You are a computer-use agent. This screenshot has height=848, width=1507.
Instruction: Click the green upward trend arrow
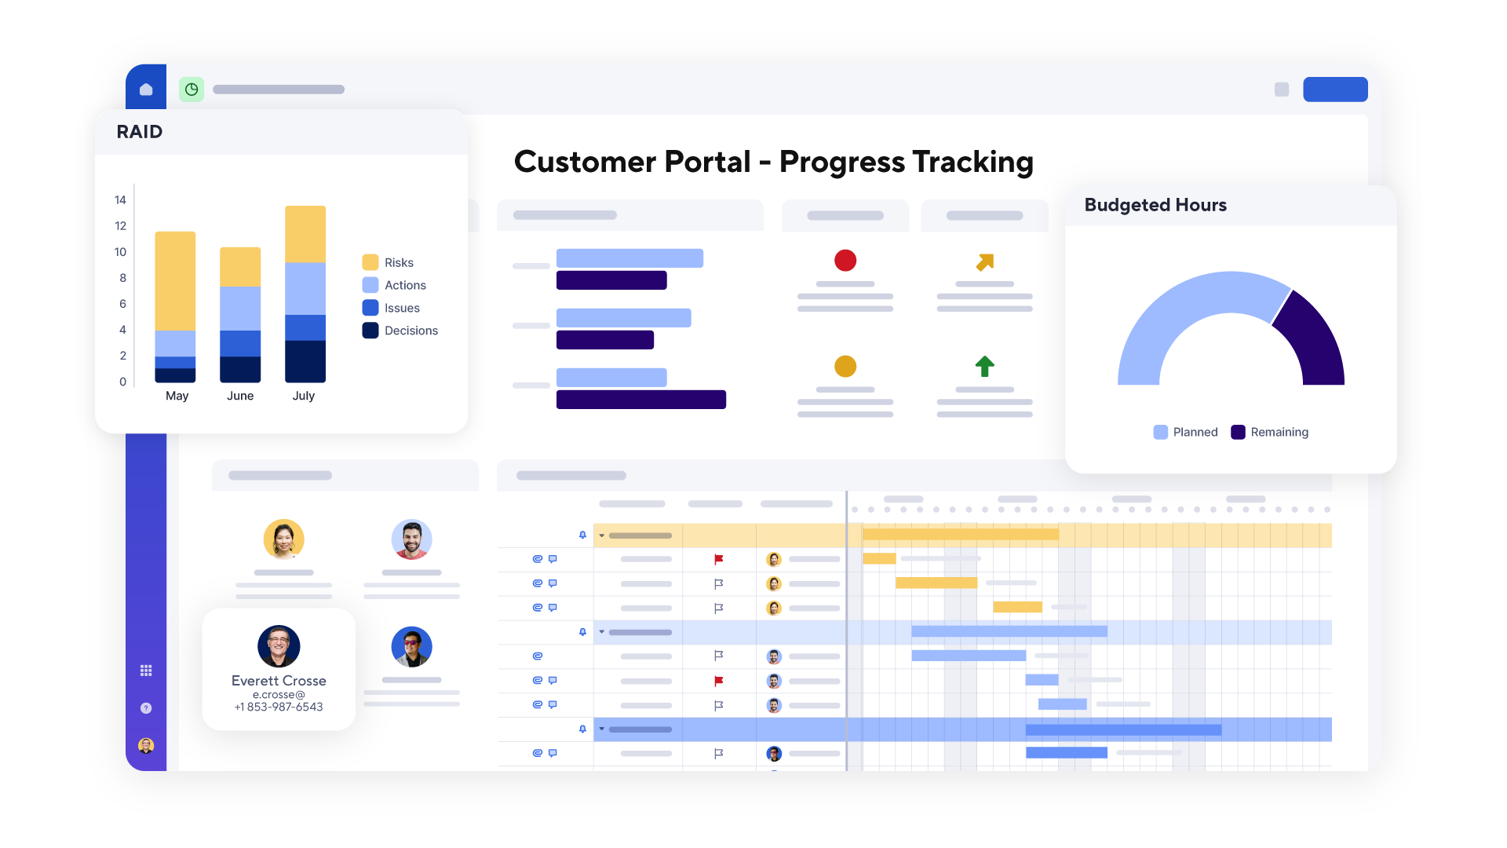pyautogui.click(x=985, y=366)
